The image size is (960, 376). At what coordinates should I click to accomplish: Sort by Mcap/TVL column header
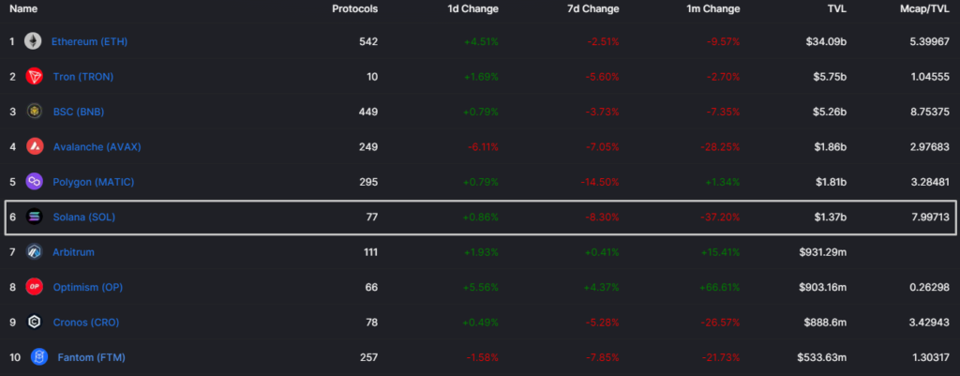coord(927,9)
